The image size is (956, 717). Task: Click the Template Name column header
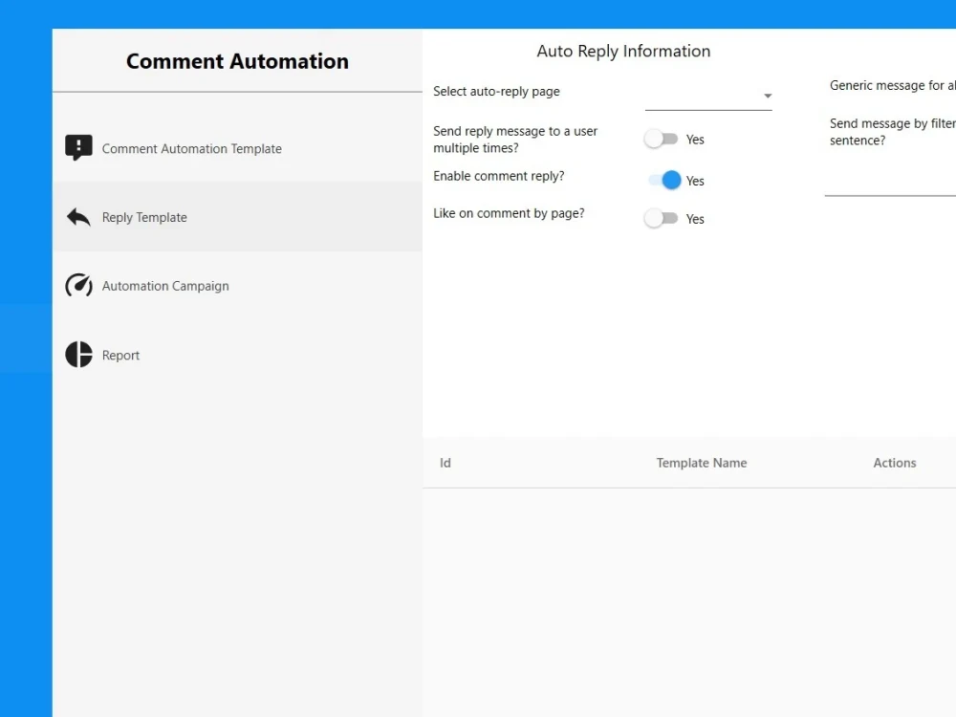(701, 463)
